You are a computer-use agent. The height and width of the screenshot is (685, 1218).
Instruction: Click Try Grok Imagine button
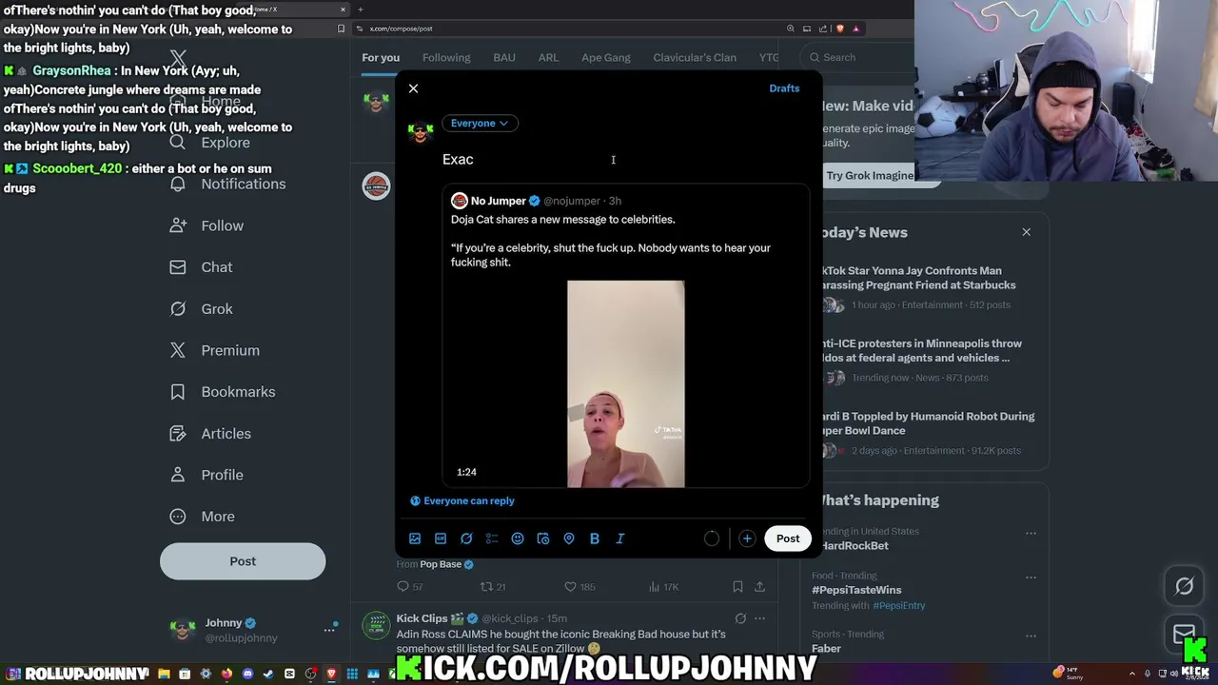[x=869, y=176]
